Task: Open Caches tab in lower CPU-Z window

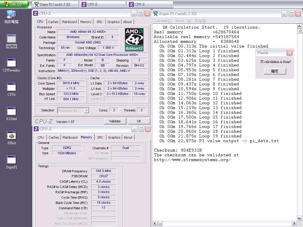Action: click(54, 137)
